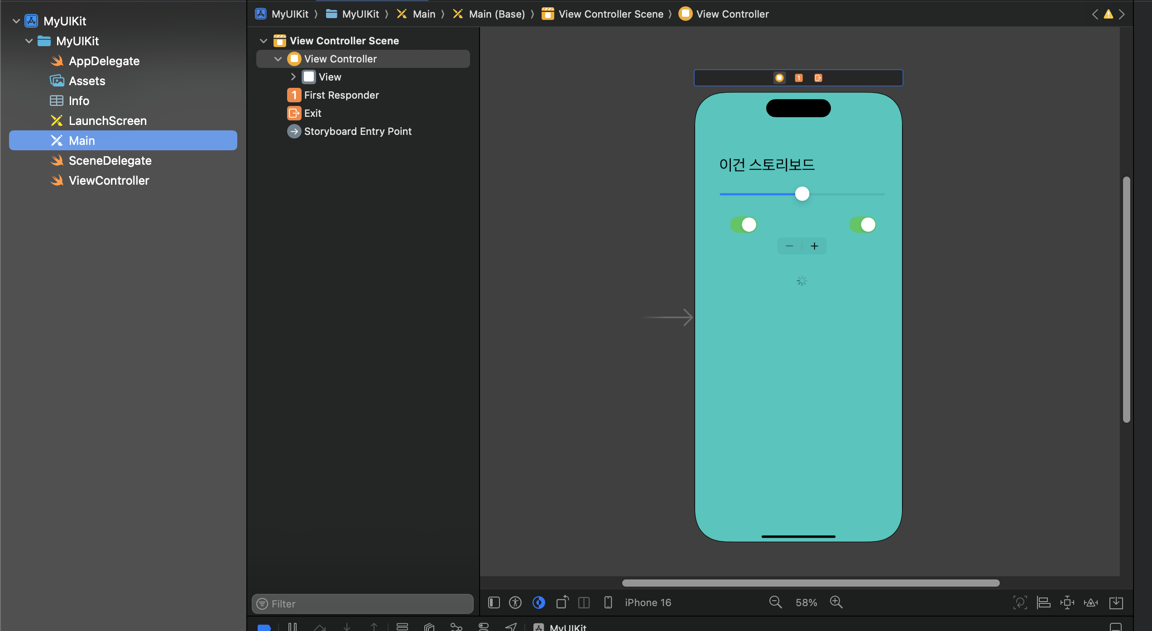Collapse the MyUIKit folder group

point(29,41)
